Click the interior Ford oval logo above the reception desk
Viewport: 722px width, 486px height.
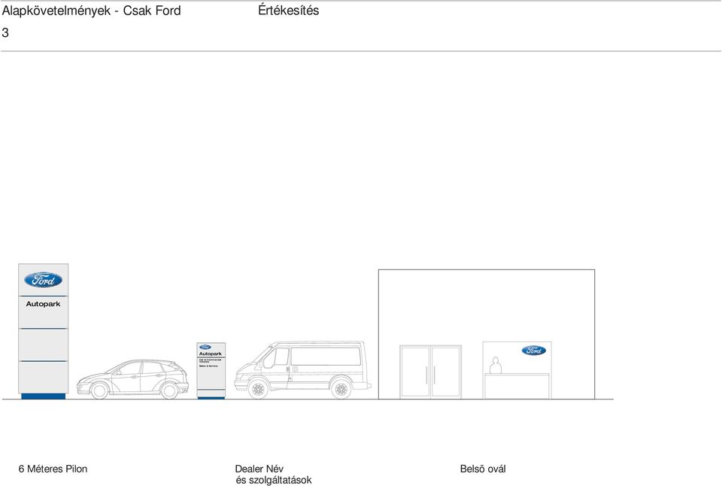click(534, 351)
